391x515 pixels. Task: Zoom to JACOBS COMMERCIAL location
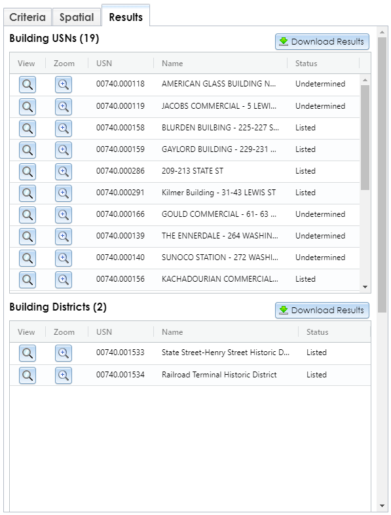pos(64,107)
